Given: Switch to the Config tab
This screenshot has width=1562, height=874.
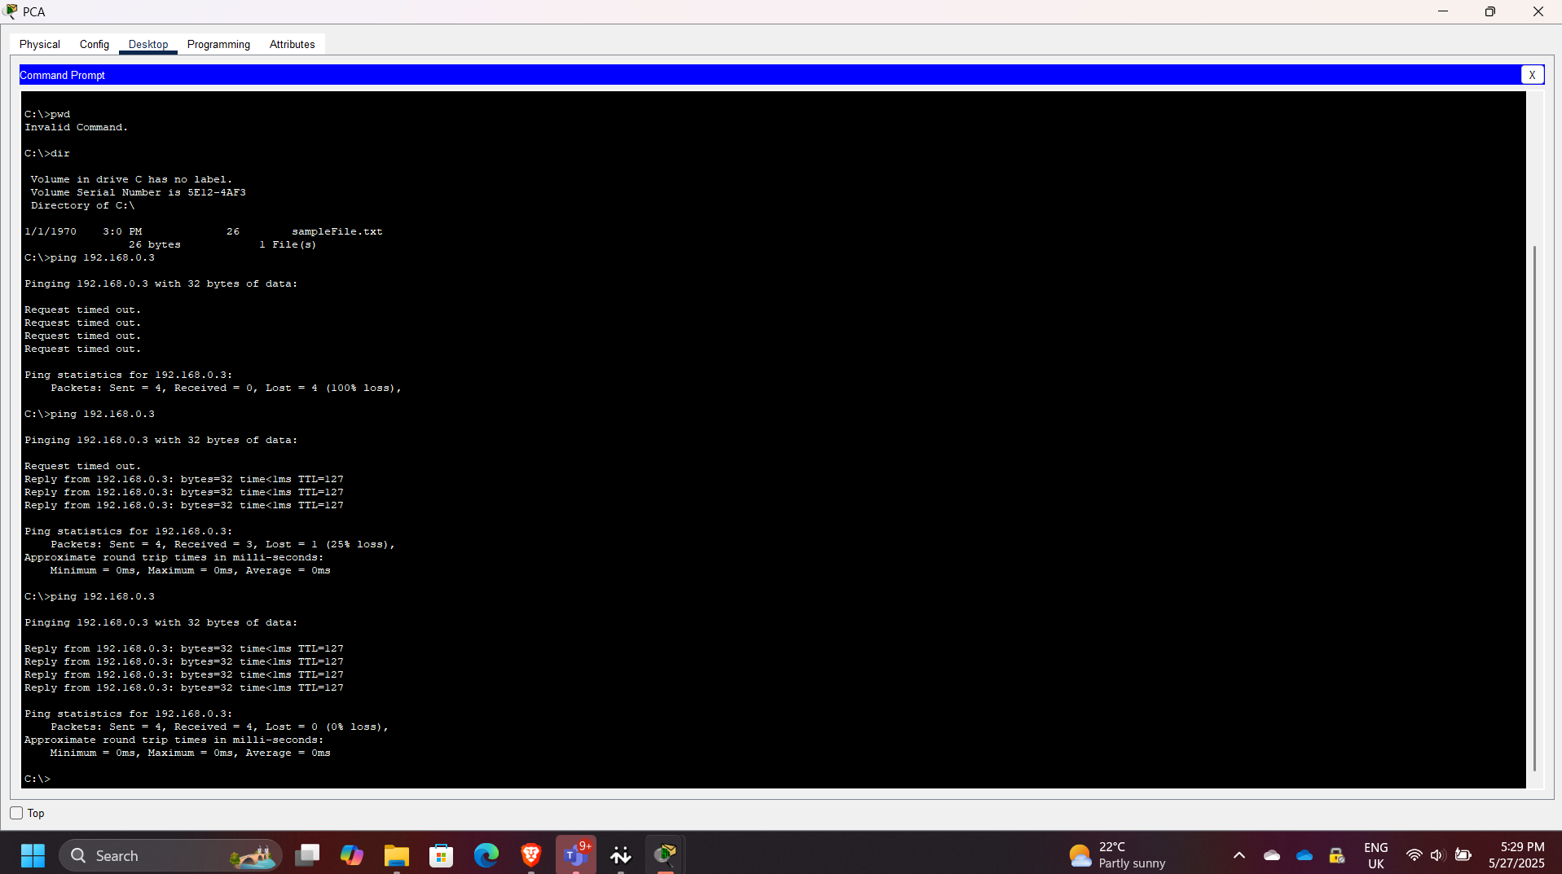Looking at the screenshot, I should click(94, 44).
